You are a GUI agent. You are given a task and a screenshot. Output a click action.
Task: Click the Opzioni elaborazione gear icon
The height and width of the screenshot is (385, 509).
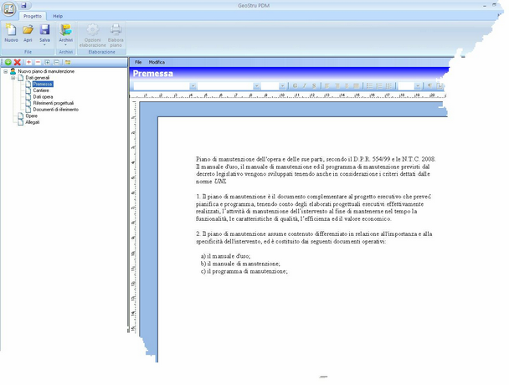93,30
